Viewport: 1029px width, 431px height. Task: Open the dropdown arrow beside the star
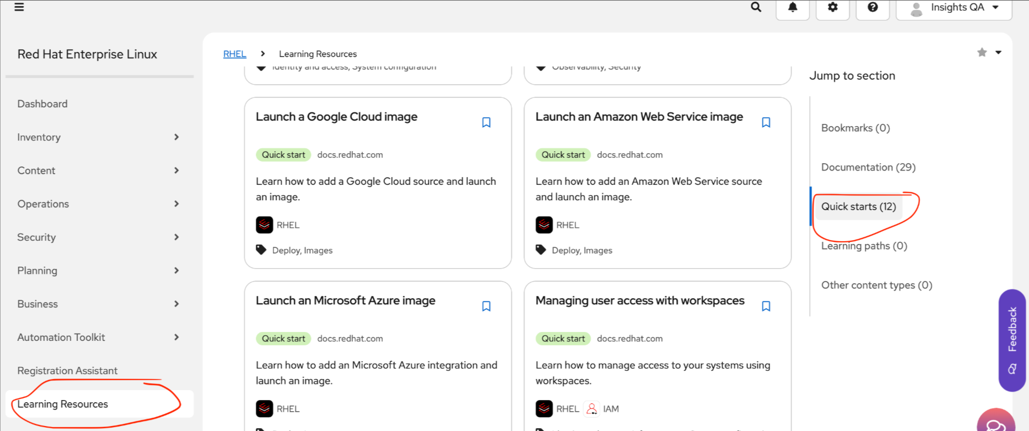point(999,53)
